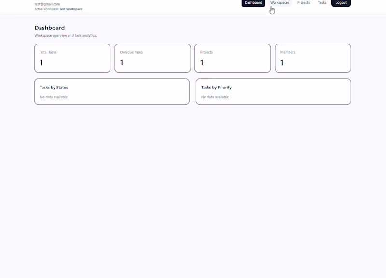
Task: Open the Dashboard nav tab
Action: click(253, 3)
